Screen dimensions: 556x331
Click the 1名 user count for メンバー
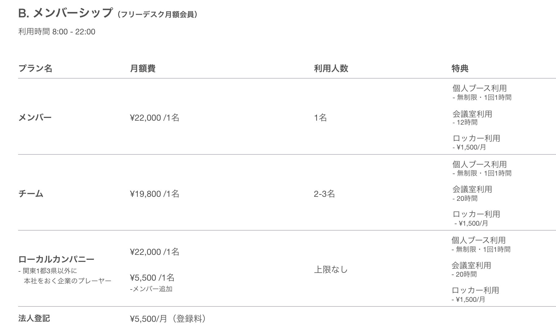click(x=320, y=118)
